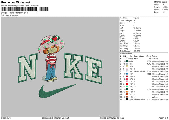The width and height of the screenshot is (169, 120).
Task: Click the Stitches value 22039
Action: tap(165, 2)
